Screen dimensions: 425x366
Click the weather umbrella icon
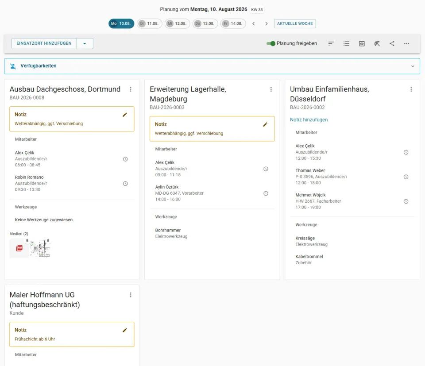pos(377,43)
